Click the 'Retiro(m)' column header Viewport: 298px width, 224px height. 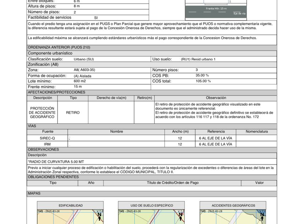click(145, 98)
